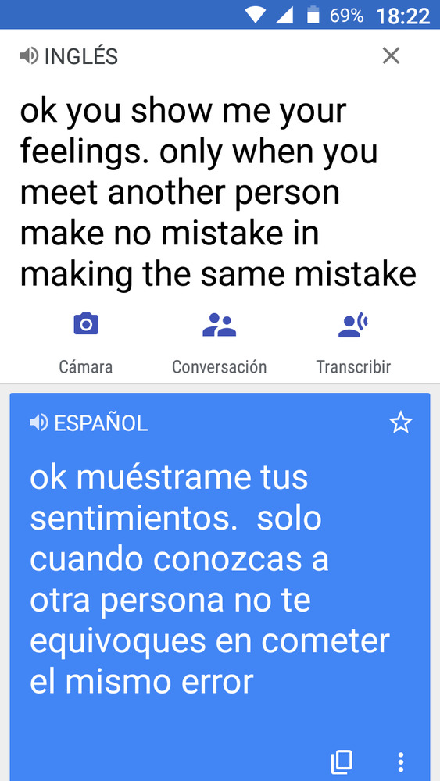The image size is (440, 781).
Task: Play Spanish translation audio speaker icon
Action: [x=39, y=423]
